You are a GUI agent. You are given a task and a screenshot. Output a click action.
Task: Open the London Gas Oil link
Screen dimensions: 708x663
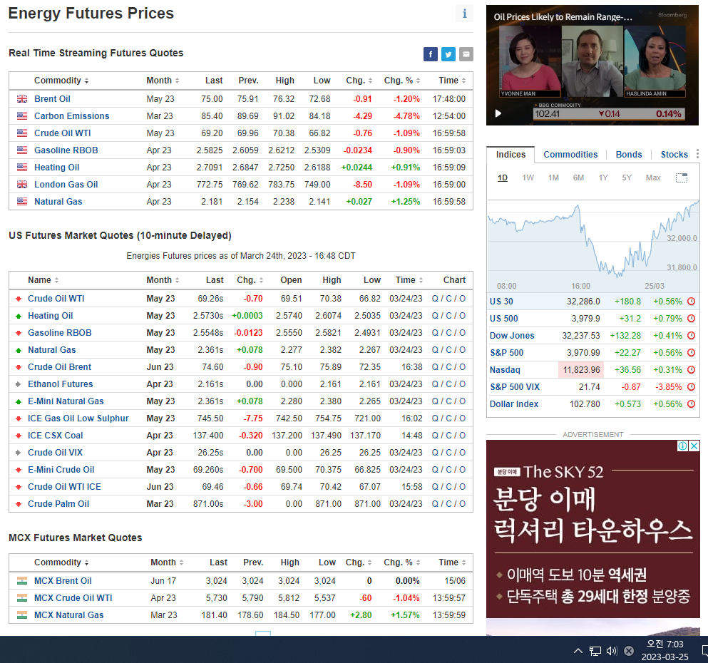[x=66, y=185]
